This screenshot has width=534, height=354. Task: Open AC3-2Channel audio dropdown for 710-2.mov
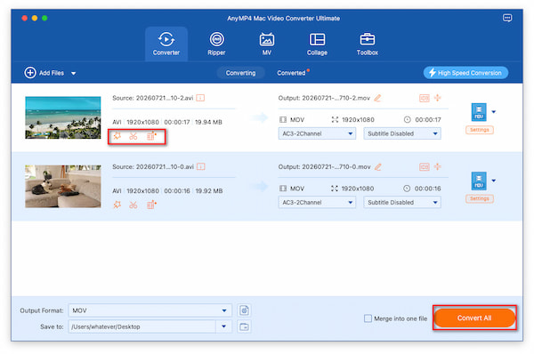click(317, 133)
